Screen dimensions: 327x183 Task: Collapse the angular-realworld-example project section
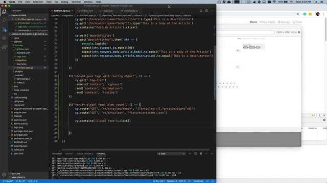(x=29, y=34)
